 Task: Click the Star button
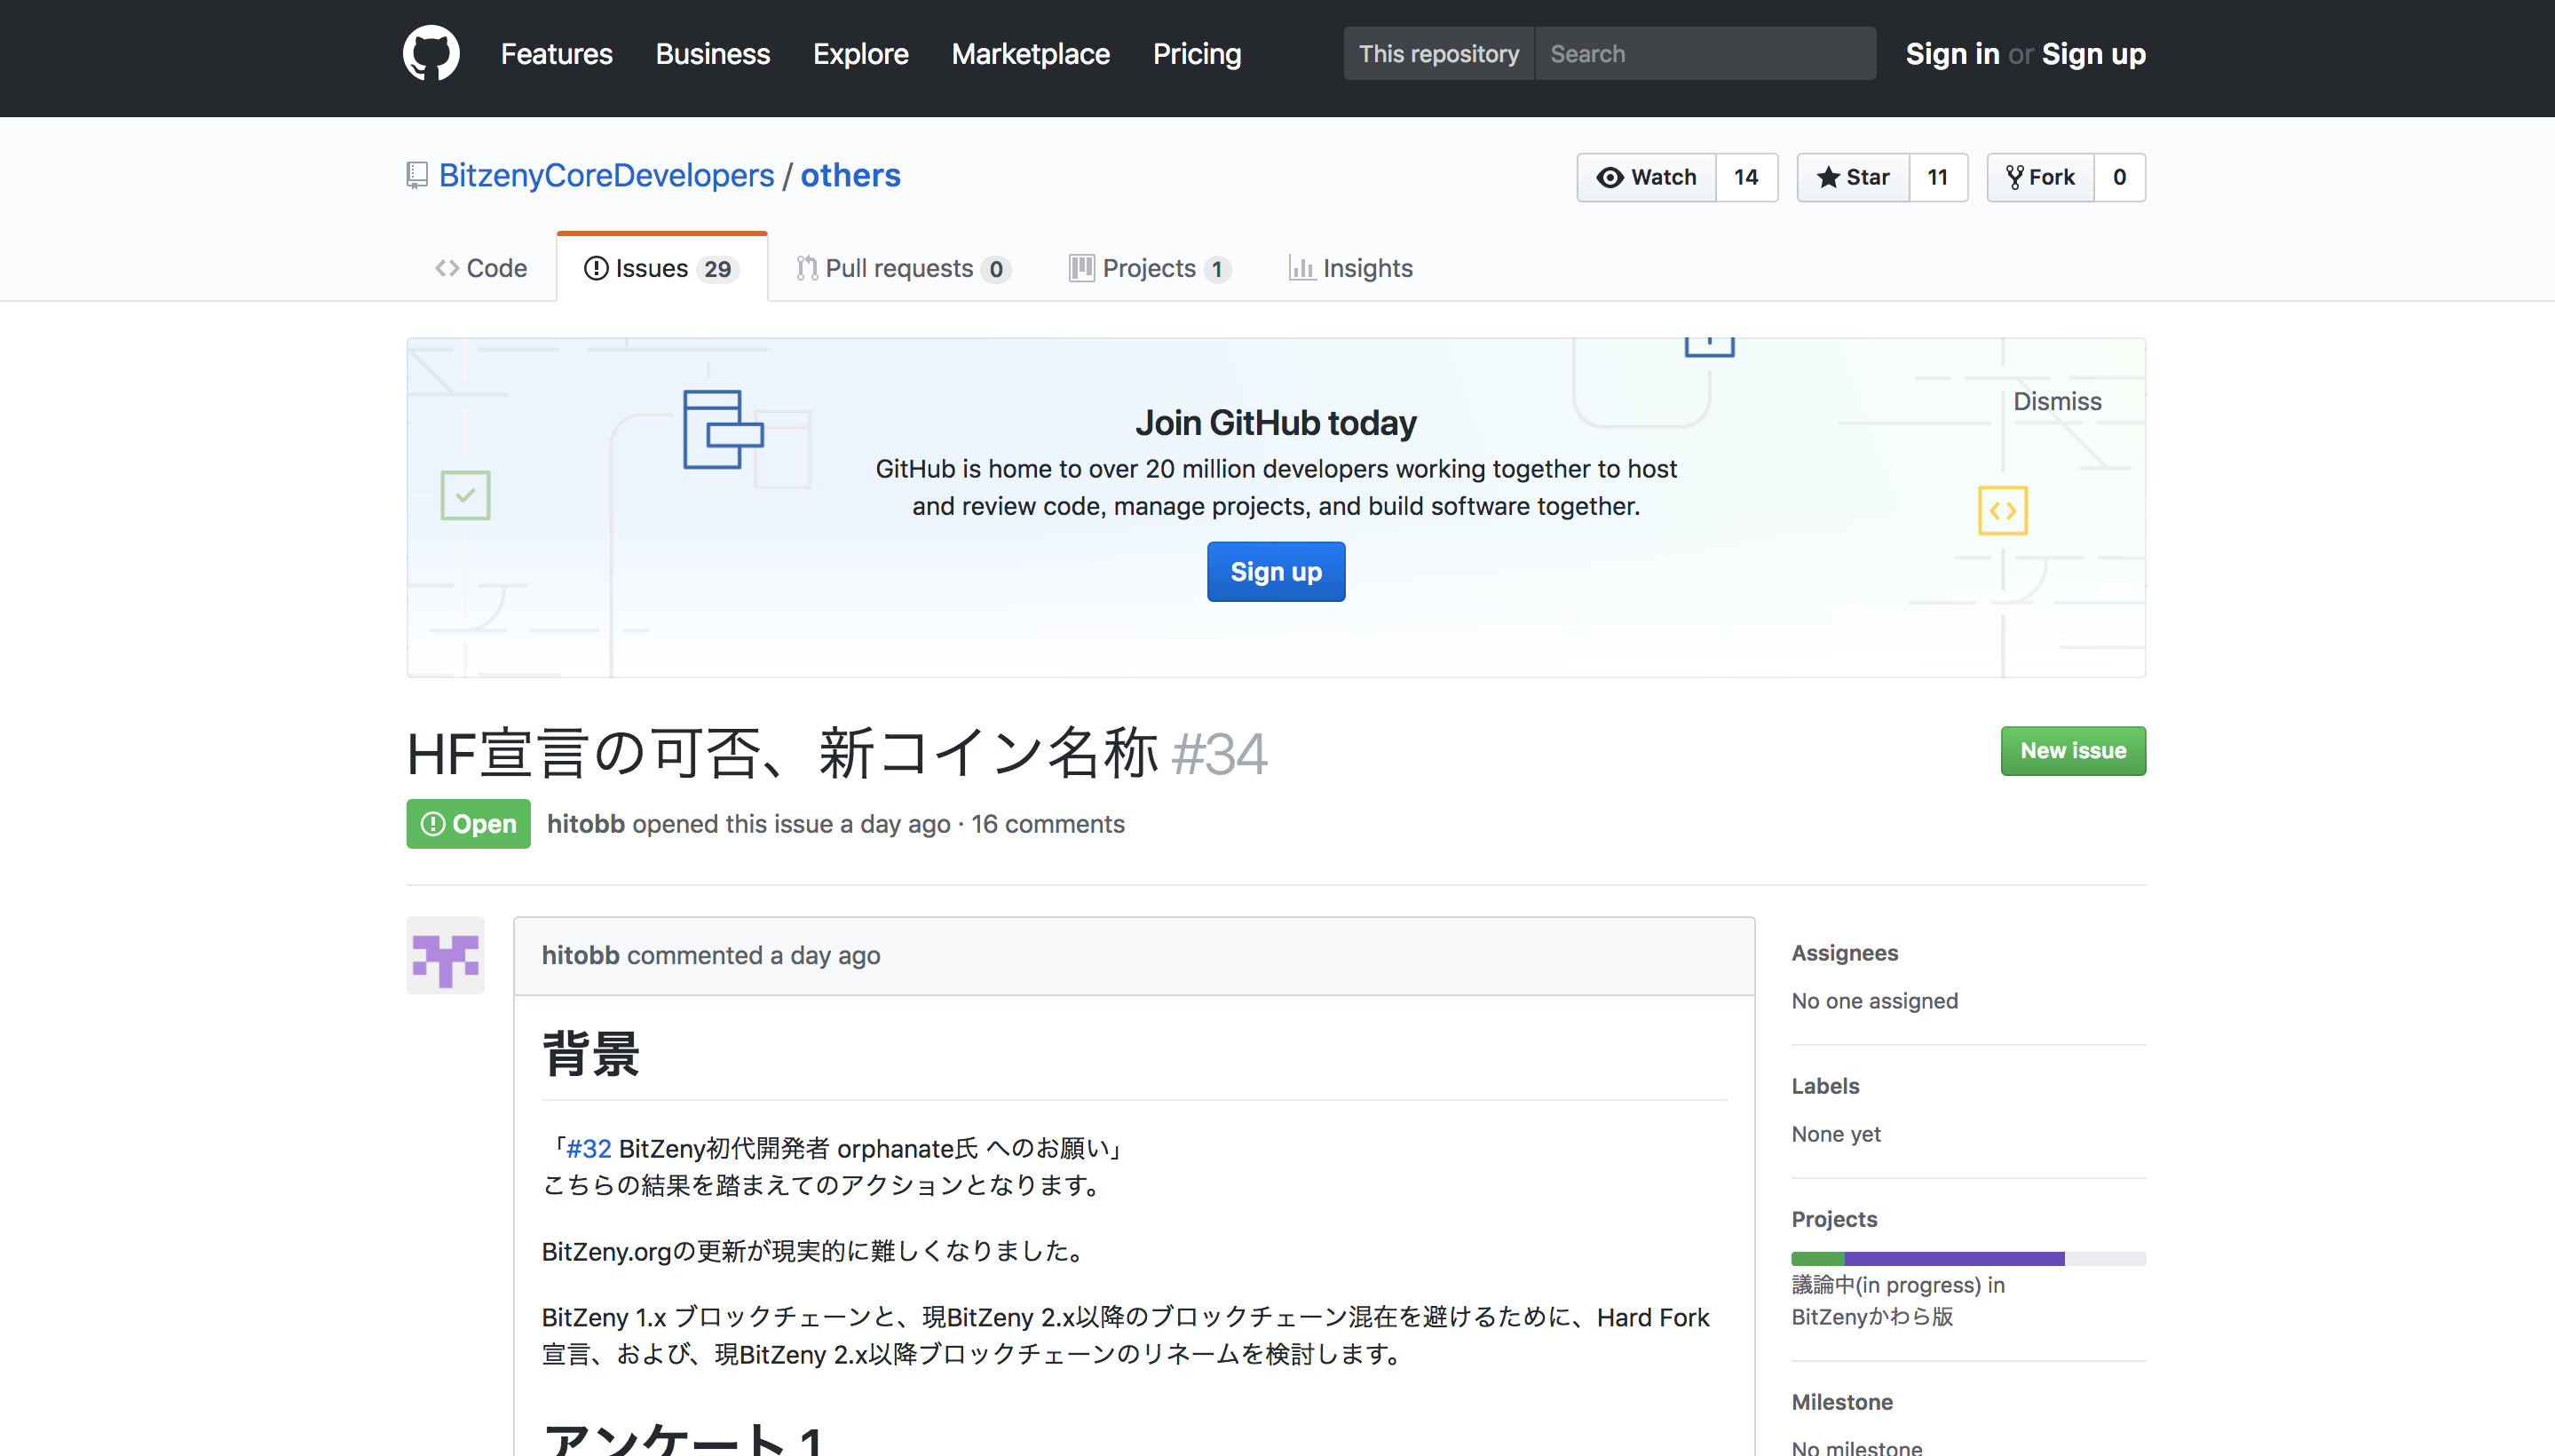(1853, 177)
